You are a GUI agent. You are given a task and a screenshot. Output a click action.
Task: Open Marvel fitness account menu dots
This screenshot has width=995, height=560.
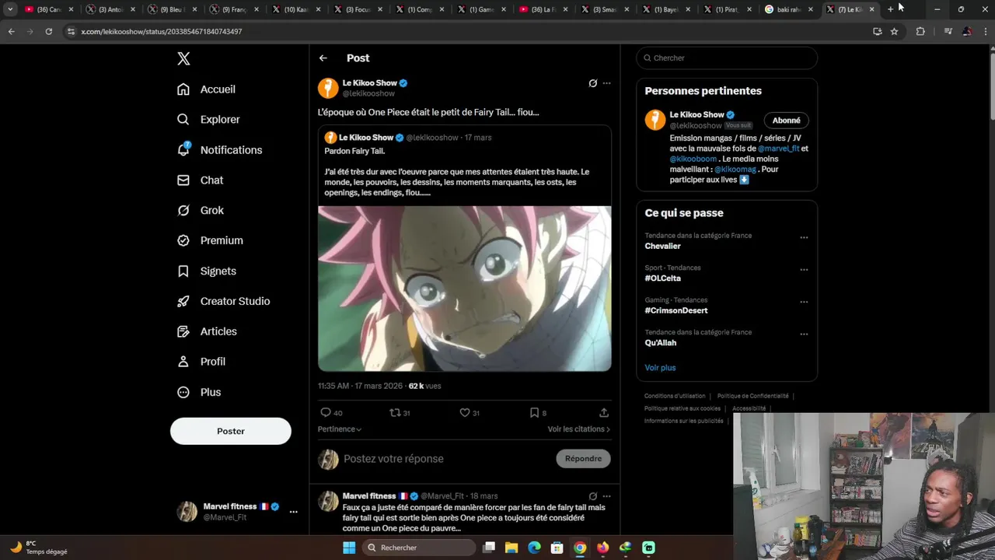tap(293, 512)
